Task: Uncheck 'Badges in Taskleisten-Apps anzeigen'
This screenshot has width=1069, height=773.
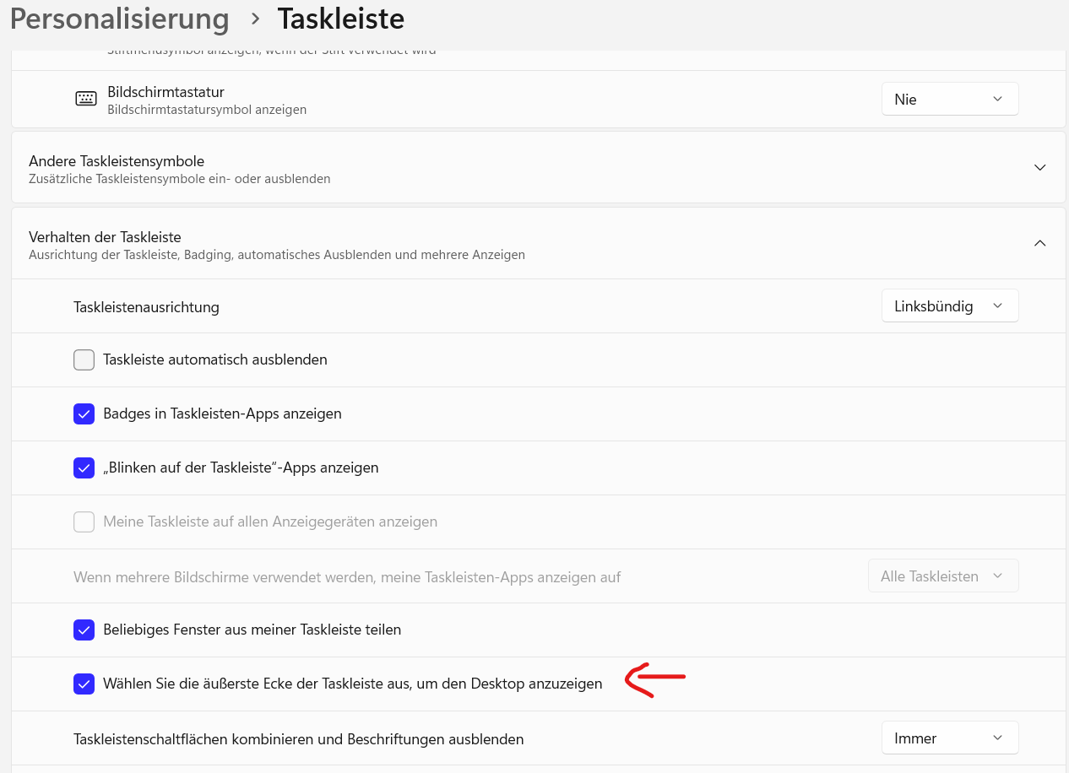Action: tap(84, 414)
